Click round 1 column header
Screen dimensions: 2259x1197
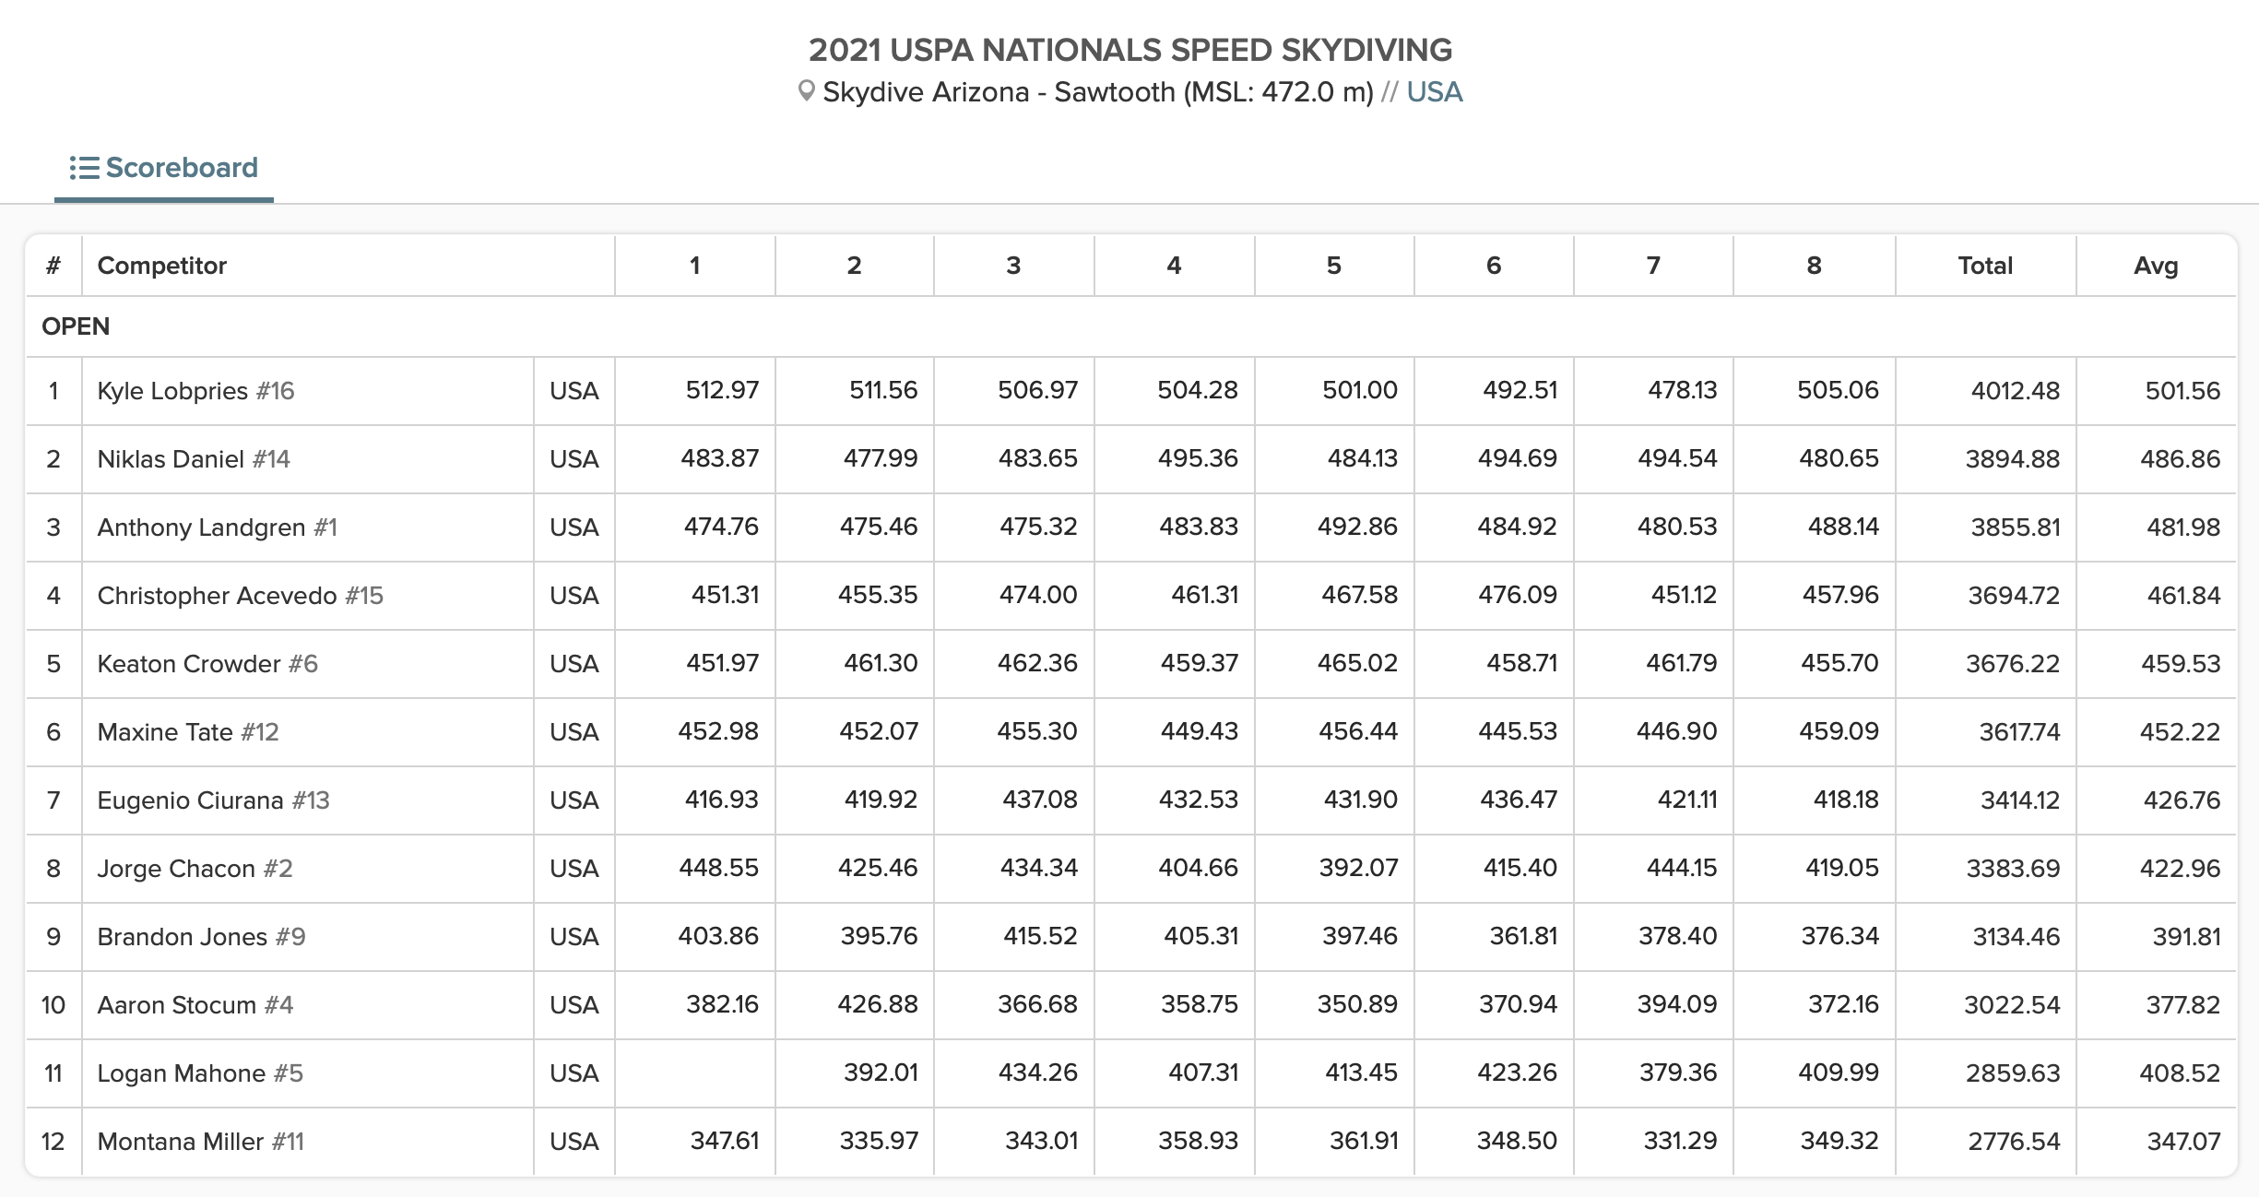(695, 266)
